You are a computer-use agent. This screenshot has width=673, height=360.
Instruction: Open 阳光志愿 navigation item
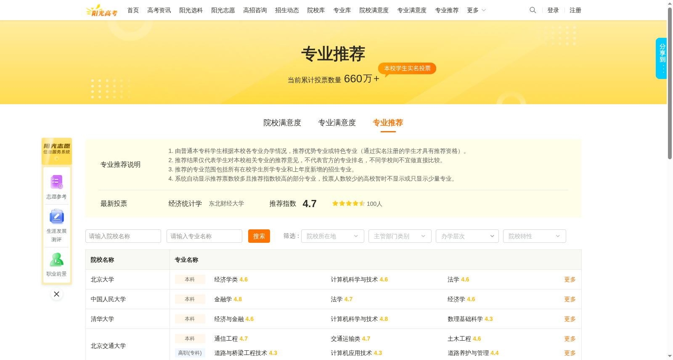pos(223,10)
